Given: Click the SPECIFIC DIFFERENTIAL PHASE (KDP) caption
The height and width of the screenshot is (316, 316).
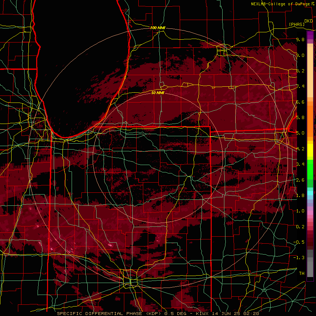Looking at the screenshot, I should [x=109, y=314].
